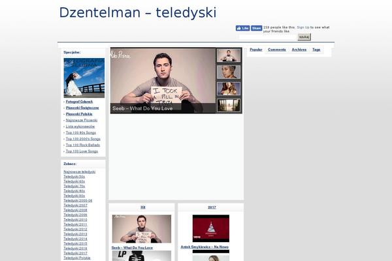Open the Teledyski 60s link
The height and width of the screenshot is (261, 392).
(x=74, y=181)
